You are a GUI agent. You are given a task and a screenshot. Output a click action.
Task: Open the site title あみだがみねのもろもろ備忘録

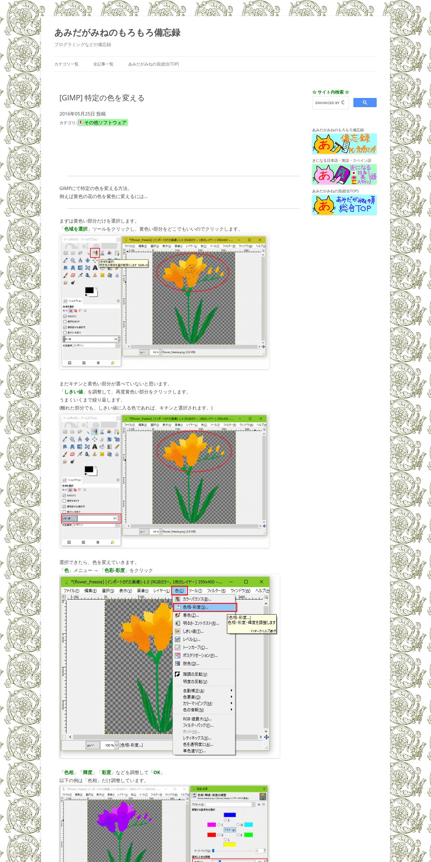point(117,33)
